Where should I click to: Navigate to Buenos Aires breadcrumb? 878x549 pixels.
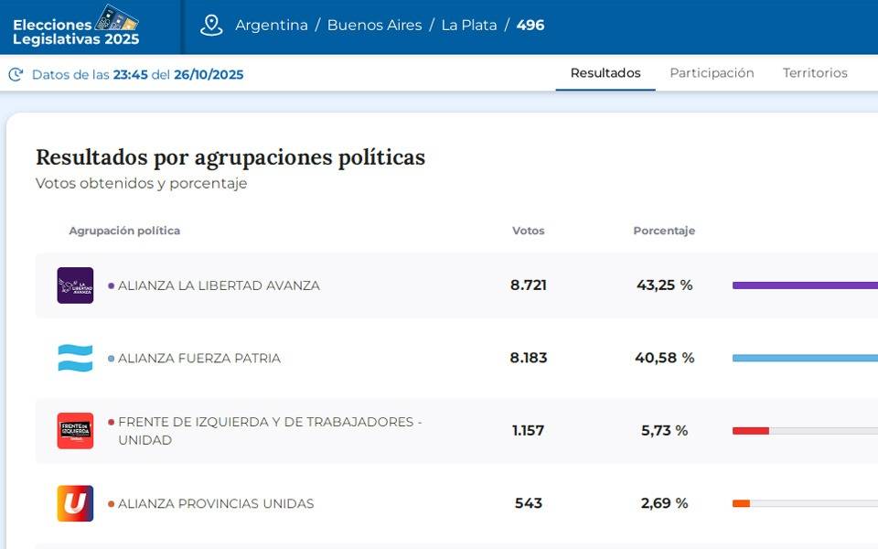point(374,26)
